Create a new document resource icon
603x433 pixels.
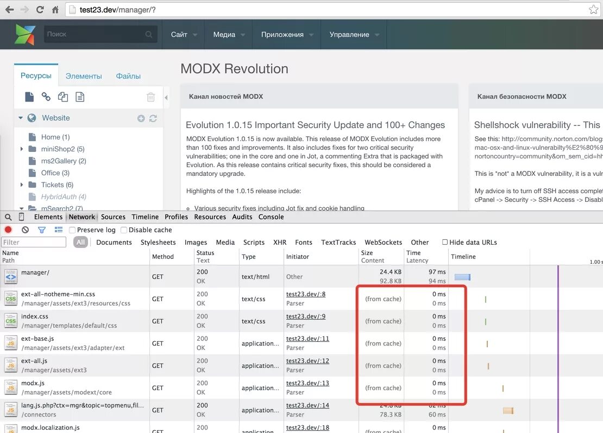click(x=29, y=97)
